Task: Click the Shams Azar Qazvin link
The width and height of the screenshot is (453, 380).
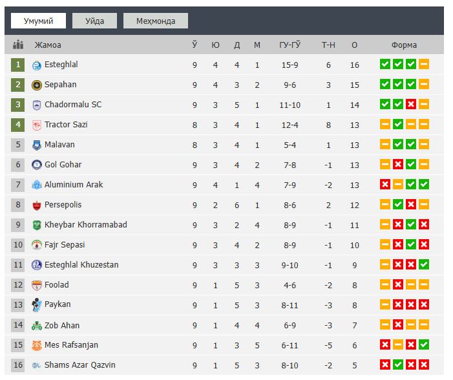Action: [x=80, y=365]
